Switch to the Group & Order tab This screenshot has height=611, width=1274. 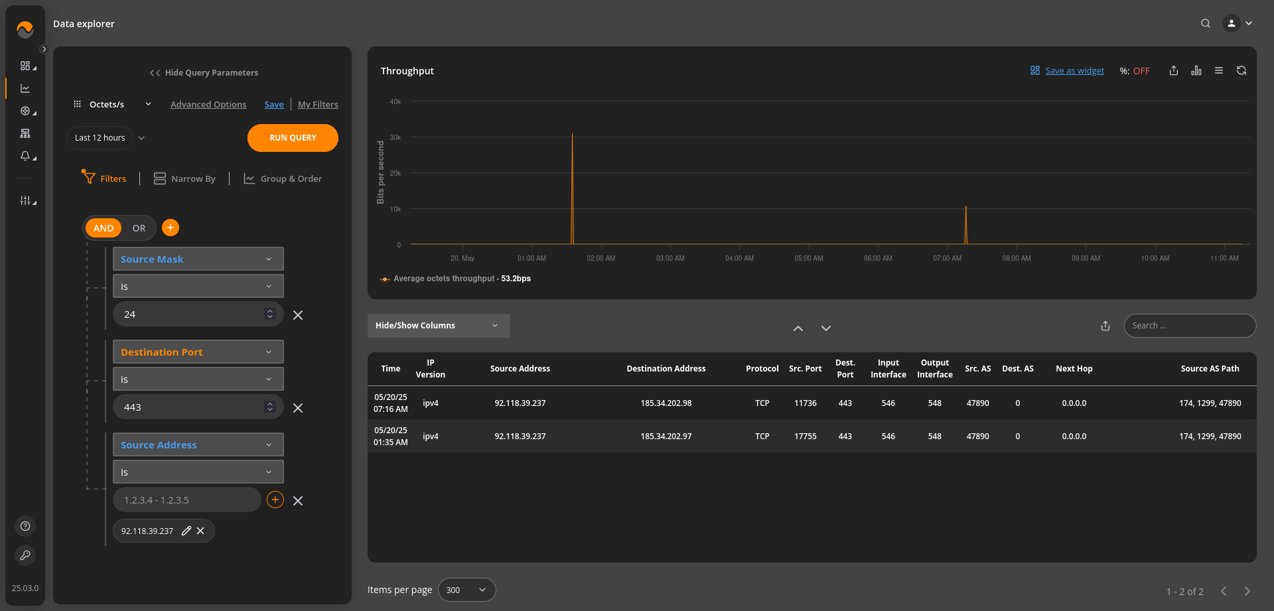click(x=283, y=178)
